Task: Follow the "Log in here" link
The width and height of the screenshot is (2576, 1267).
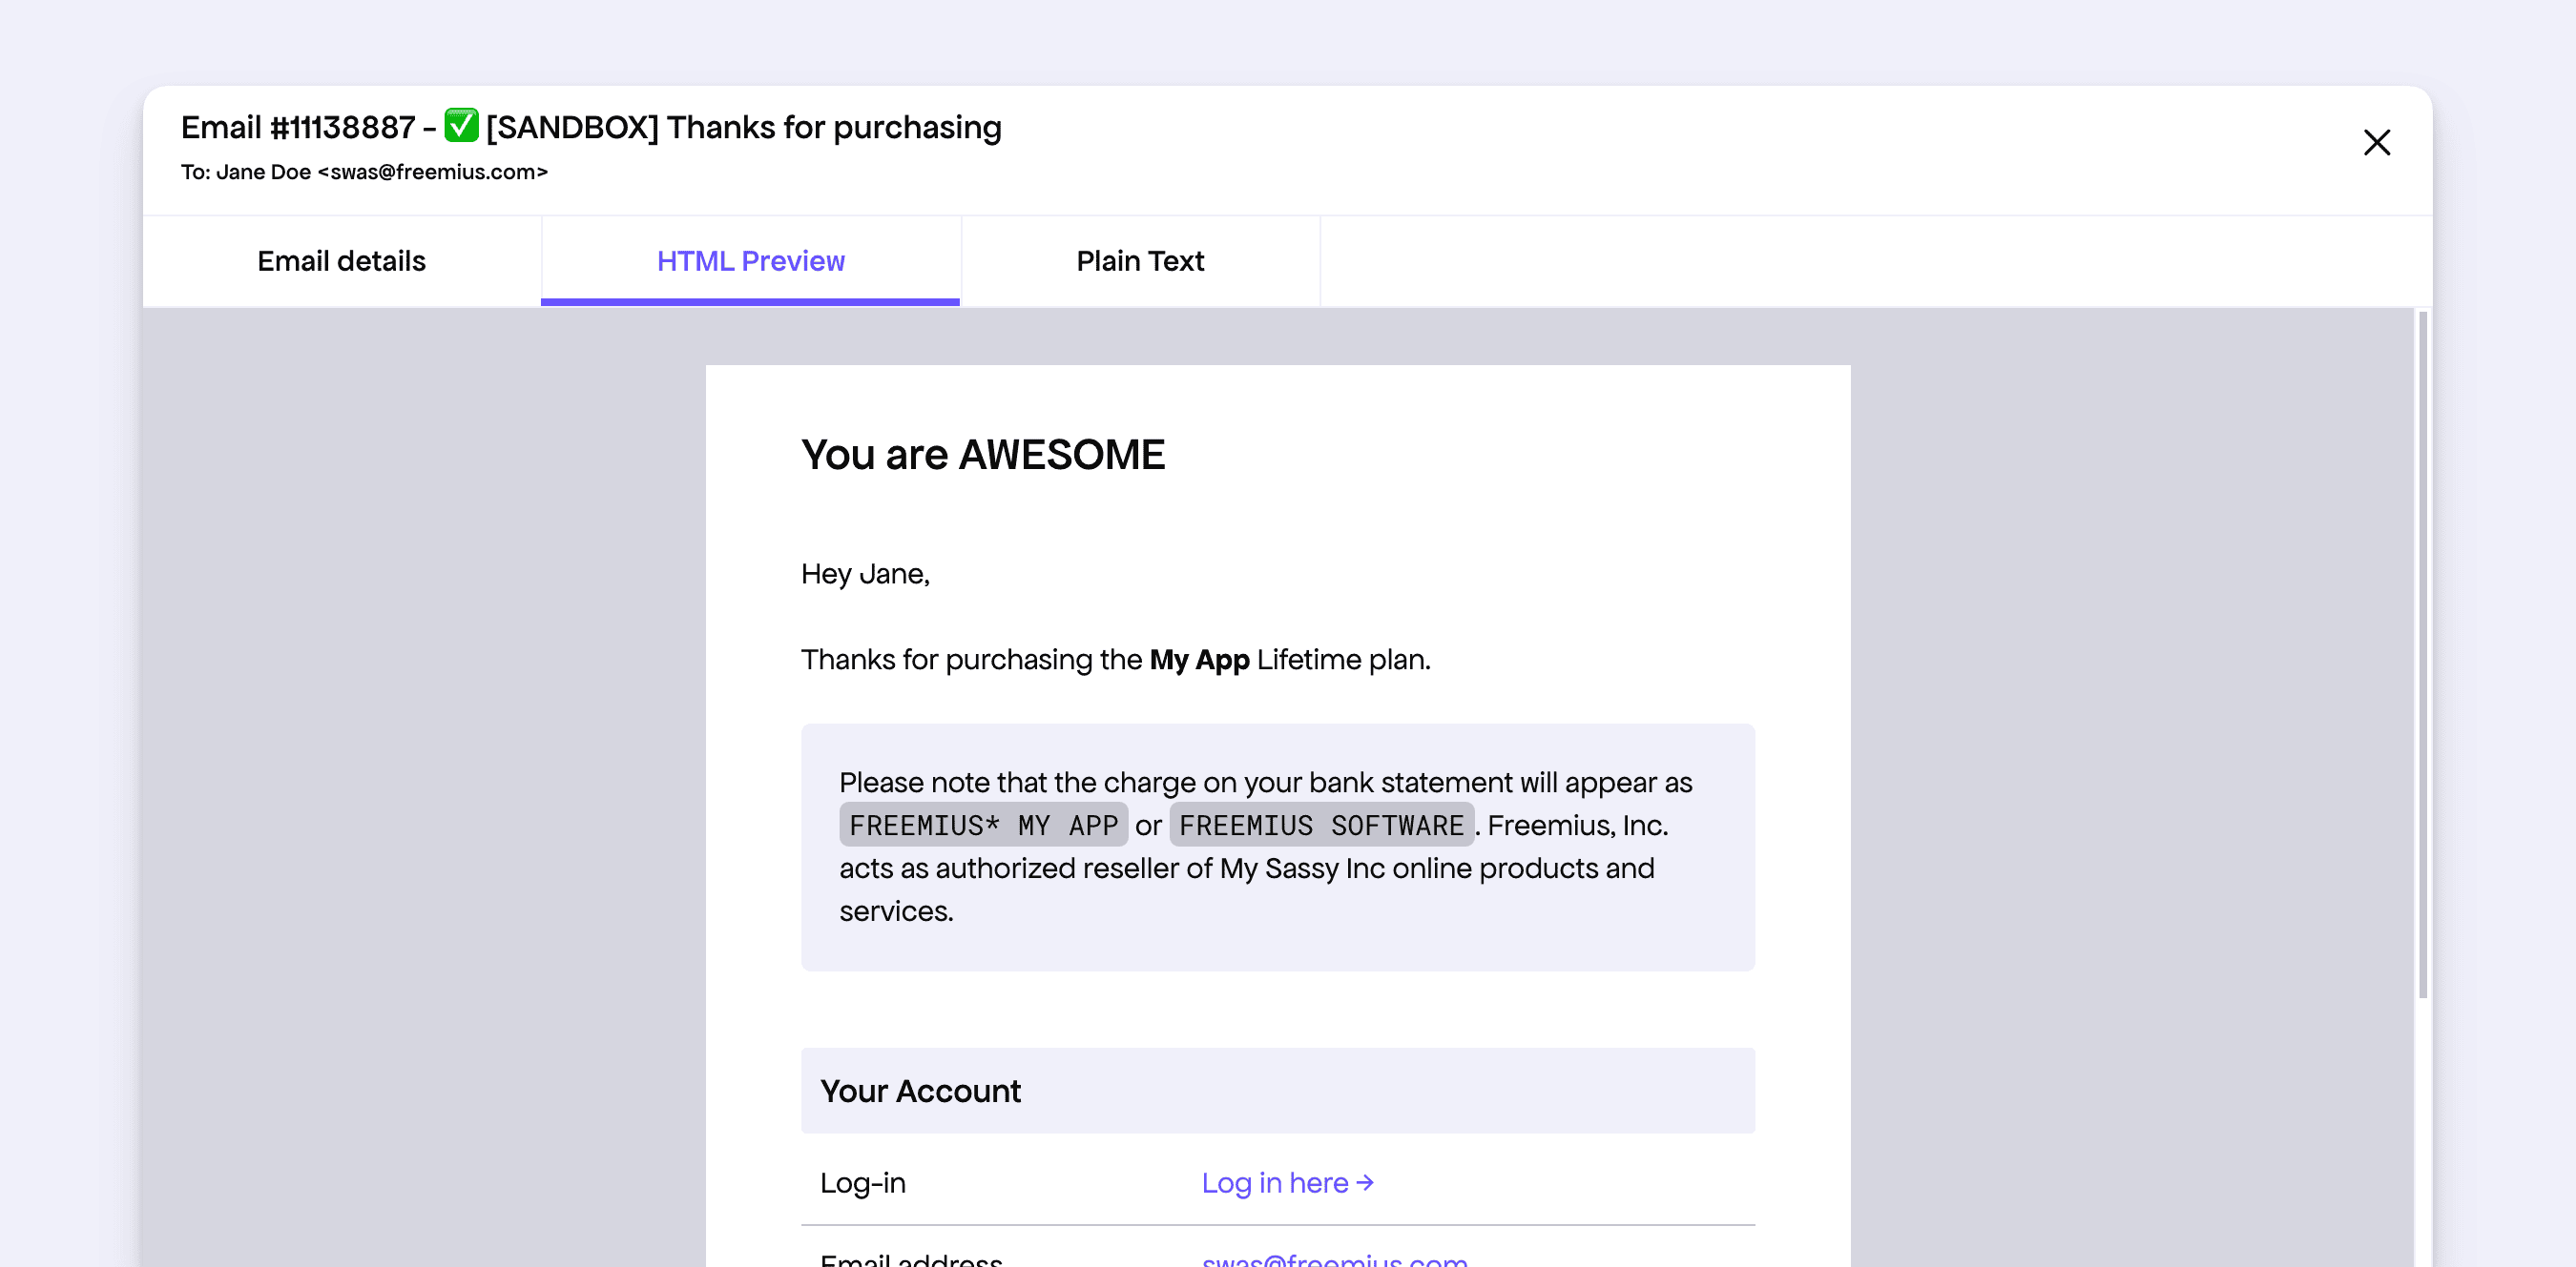Action: [x=1274, y=1183]
